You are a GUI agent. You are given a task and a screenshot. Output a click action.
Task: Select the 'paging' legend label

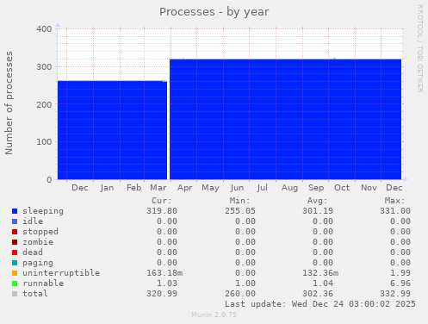[x=38, y=263]
